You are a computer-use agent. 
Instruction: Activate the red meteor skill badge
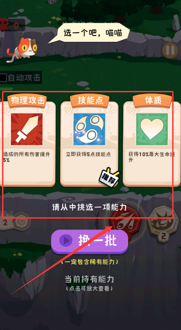tap(126, 221)
